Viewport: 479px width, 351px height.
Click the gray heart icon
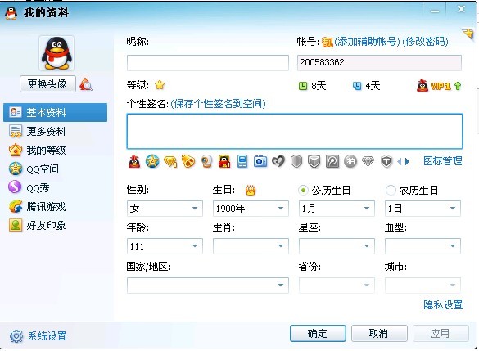(x=278, y=161)
